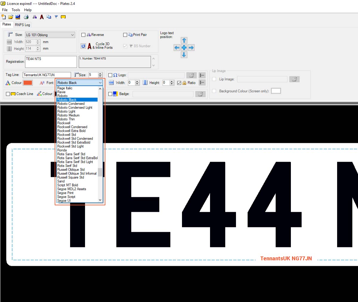
Task: Open the Background Colour swatch
Action: point(276,91)
